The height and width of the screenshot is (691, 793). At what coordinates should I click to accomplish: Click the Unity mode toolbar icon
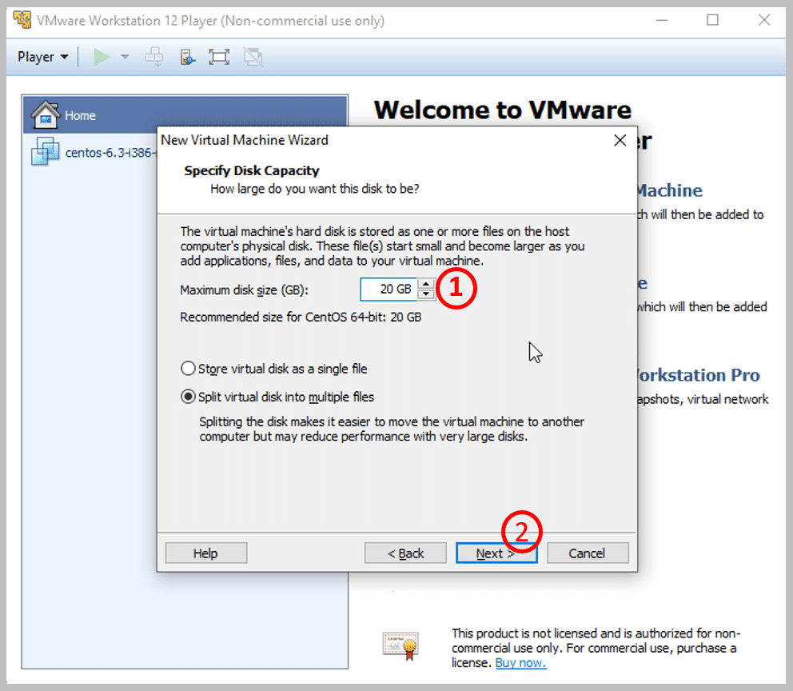click(253, 57)
